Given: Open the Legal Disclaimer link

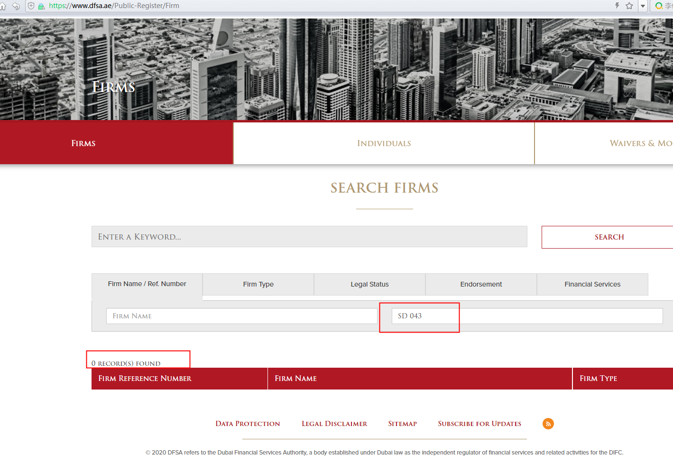Looking at the screenshot, I should click(x=334, y=424).
